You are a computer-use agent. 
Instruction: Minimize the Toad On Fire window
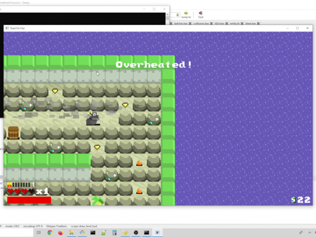287,28
